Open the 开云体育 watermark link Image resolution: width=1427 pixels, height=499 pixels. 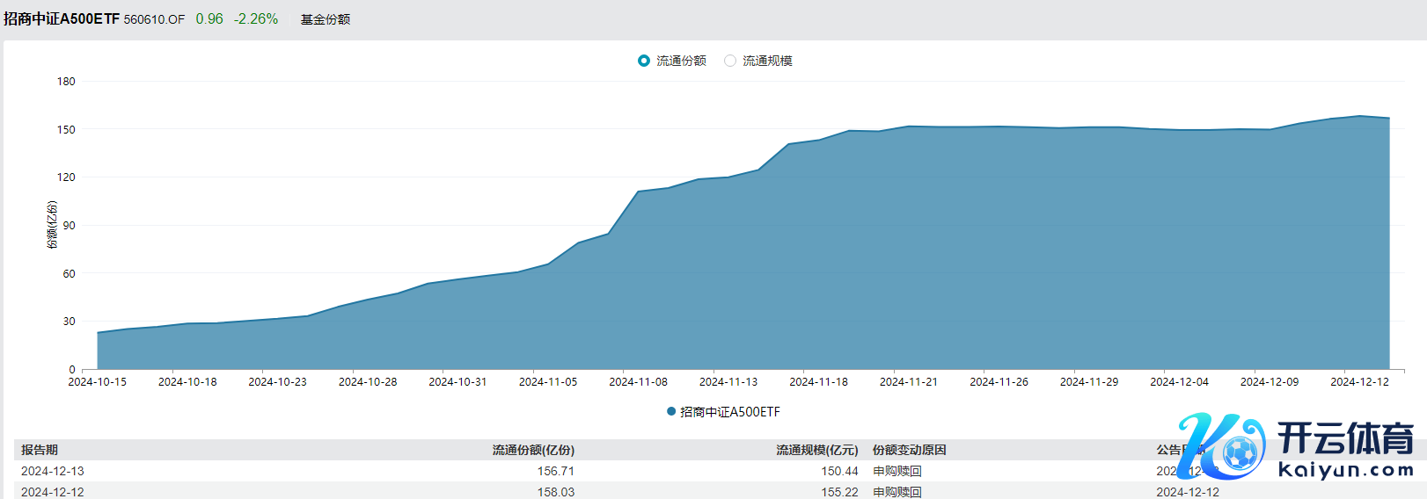(1344, 448)
